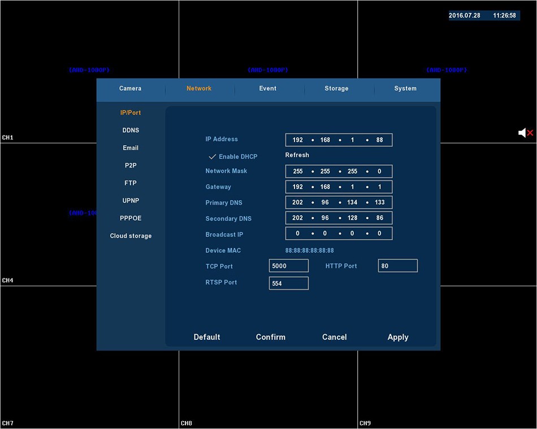Image resolution: width=537 pixels, height=429 pixels.
Task: Open Cloud storage settings
Action: (131, 236)
